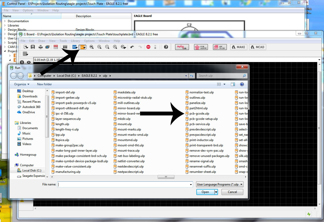
Task: Select Desktop in navigation pane
Action: tap(25, 91)
